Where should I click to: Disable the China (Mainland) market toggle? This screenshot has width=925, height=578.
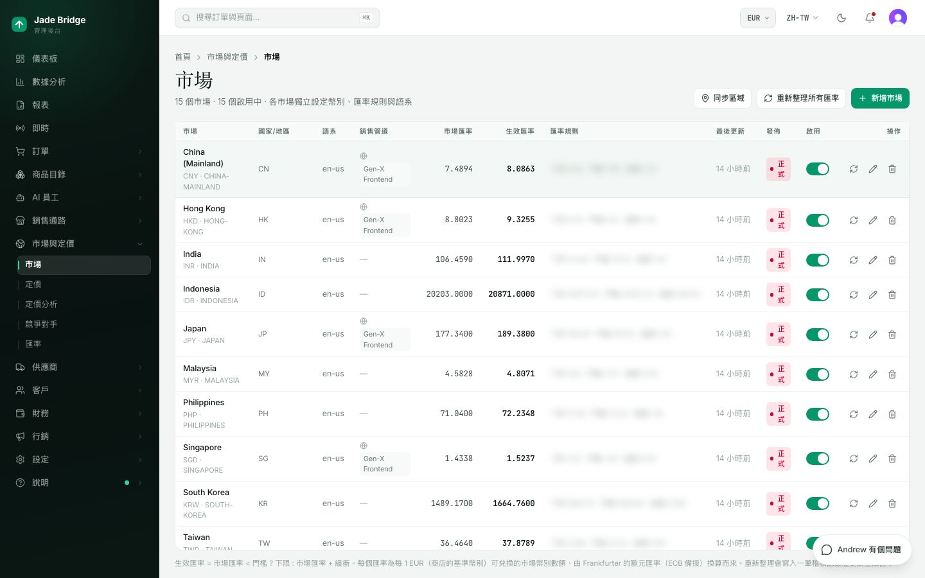[x=818, y=169]
